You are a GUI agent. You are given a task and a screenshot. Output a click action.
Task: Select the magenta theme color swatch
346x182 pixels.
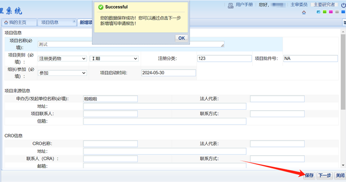[330, 12]
